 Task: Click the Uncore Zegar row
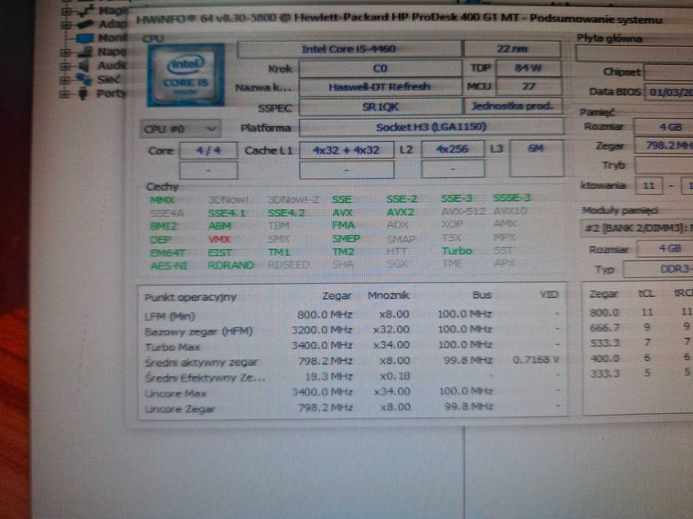point(352,408)
